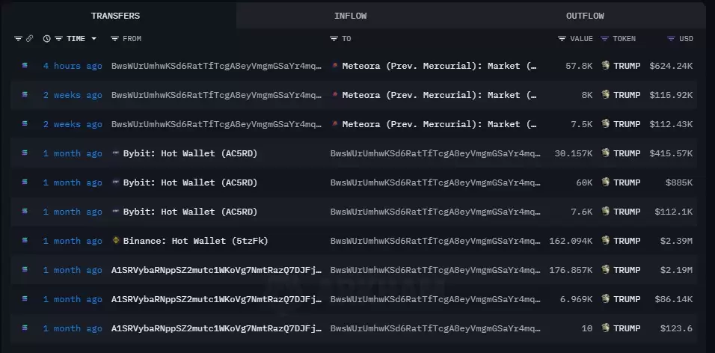The image size is (715, 353).
Task: Open the '4 hours ago' transaction link
Action: (73, 66)
